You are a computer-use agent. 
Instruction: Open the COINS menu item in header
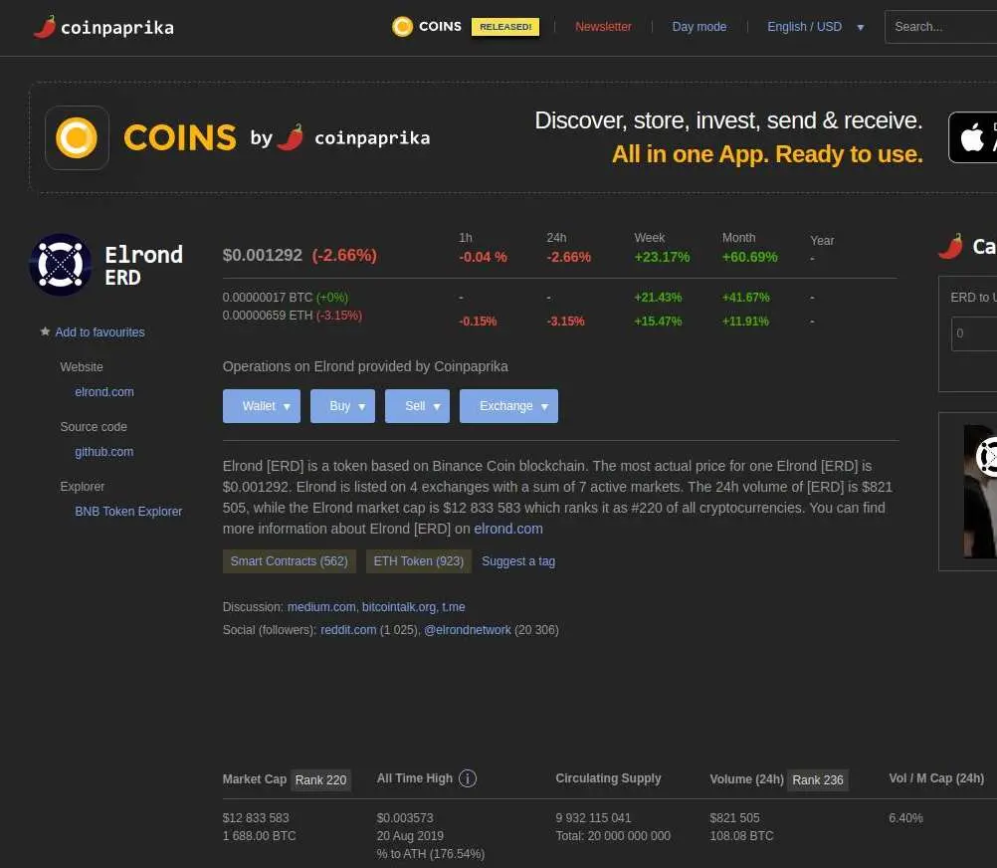(440, 27)
